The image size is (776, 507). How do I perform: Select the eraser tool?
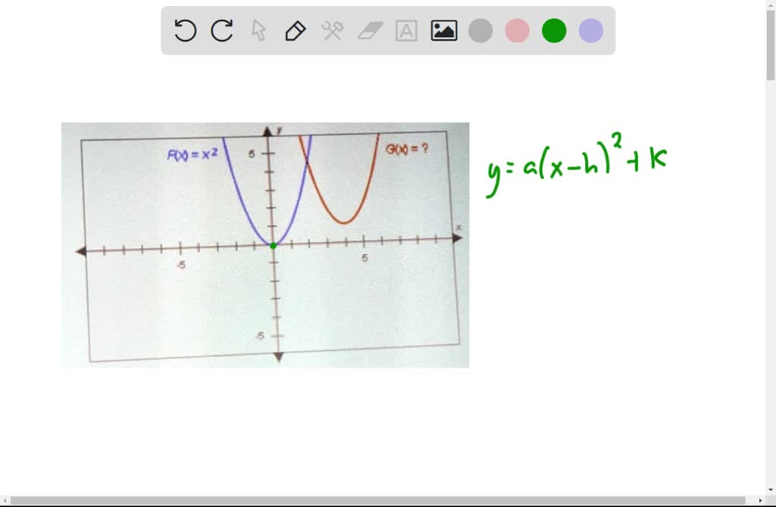coord(369,30)
